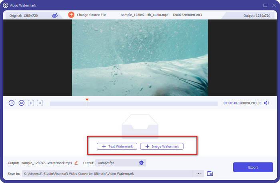
Task: Browse save path with three-dots button
Action: coord(198,173)
